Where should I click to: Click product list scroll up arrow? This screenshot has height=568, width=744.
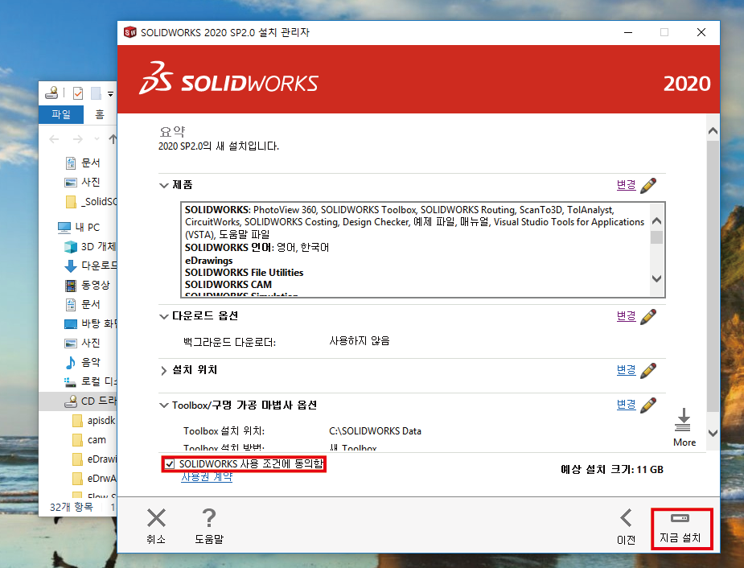[656, 221]
